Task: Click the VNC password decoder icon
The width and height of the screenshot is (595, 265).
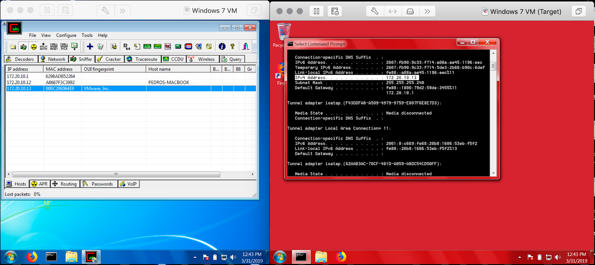Action: (168, 47)
